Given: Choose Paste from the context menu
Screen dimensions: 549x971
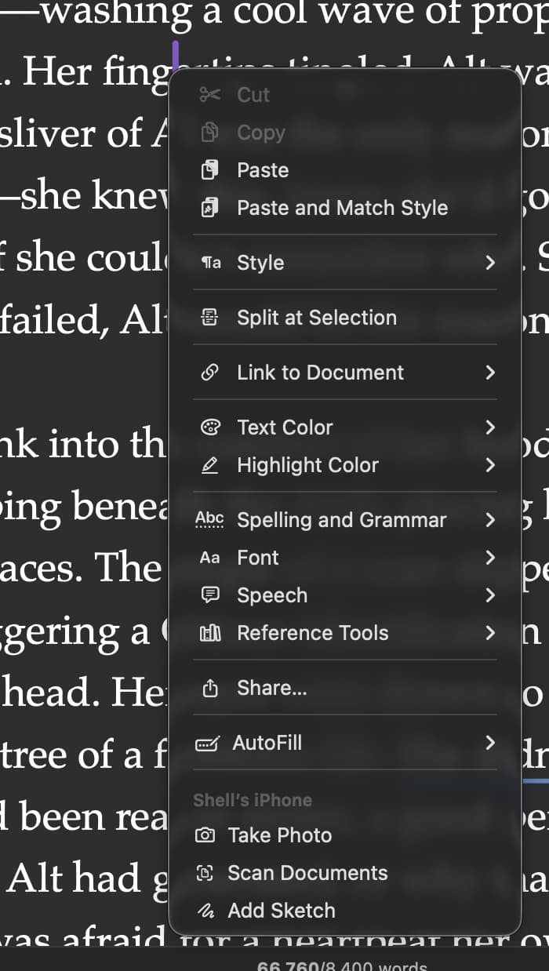Looking at the screenshot, I should click(x=263, y=170).
